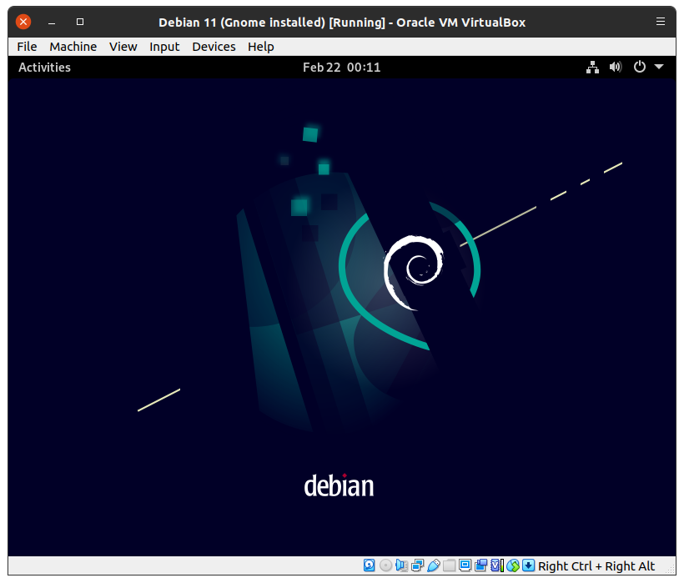Open the display settings status icon
Screen dimensions: 684x583
point(465,565)
